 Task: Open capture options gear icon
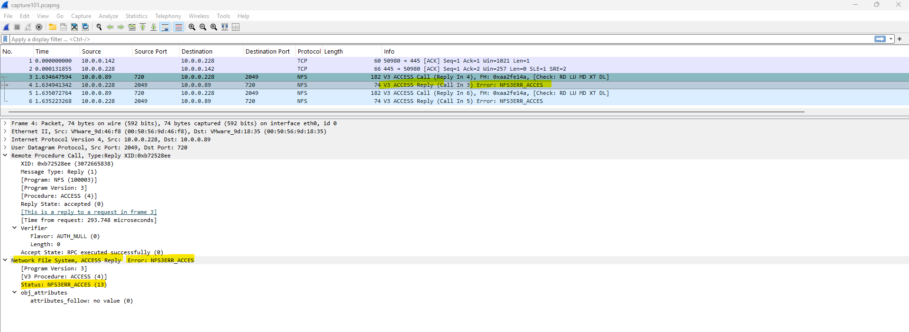pos(39,27)
